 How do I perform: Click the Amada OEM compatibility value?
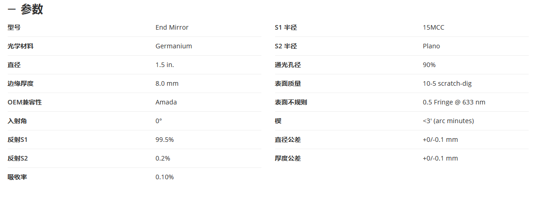tap(166, 103)
